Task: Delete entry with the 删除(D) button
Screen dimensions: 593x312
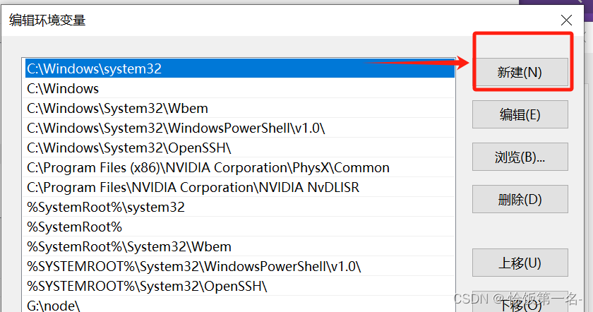Action: coord(520,199)
